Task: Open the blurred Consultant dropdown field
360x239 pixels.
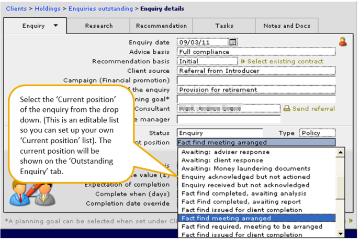Action: pyautogui.click(x=229, y=108)
